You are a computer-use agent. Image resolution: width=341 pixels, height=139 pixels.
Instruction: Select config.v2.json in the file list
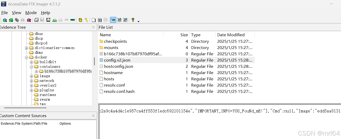coord(177,60)
